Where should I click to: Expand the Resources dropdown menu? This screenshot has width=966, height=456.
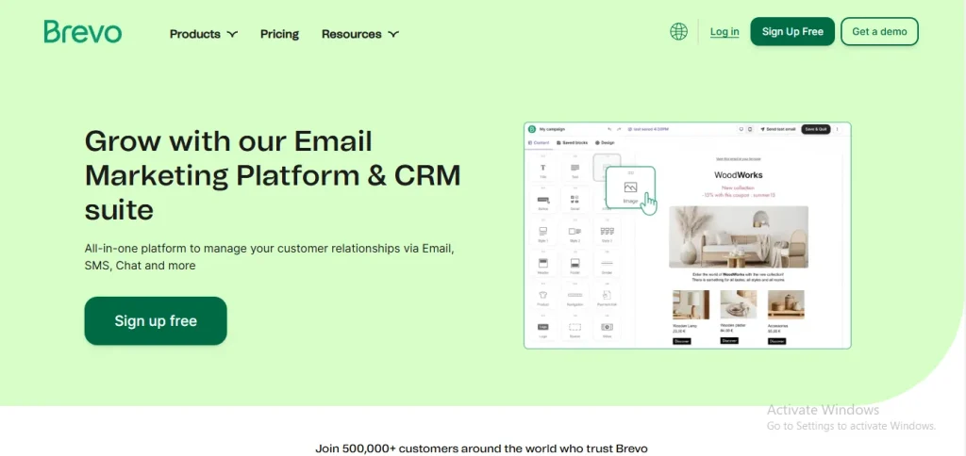tap(359, 34)
